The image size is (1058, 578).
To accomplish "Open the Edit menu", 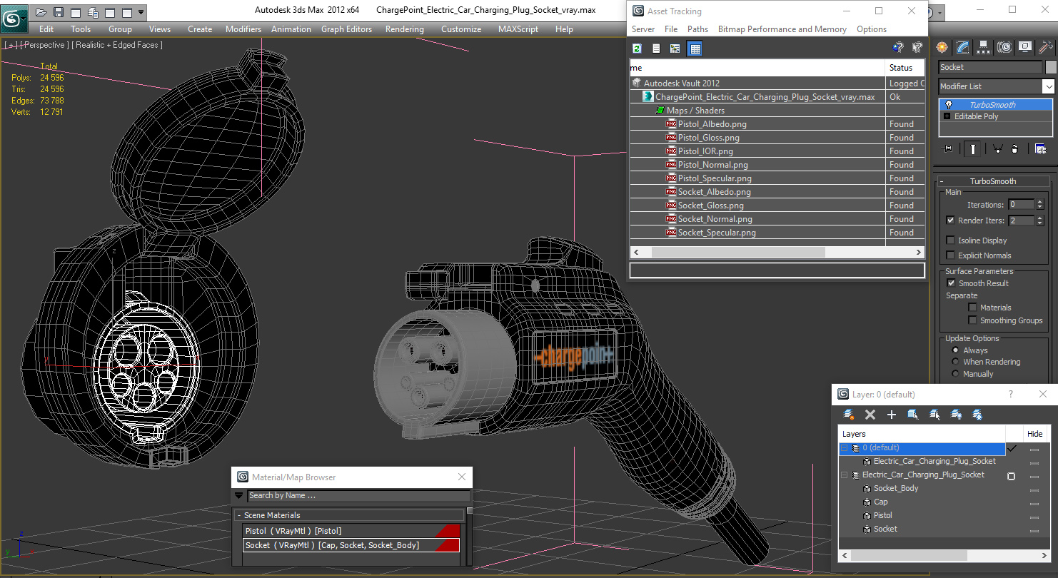I will (46, 29).
